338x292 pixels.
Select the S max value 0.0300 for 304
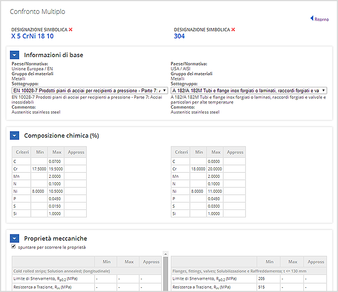click(x=215, y=206)
